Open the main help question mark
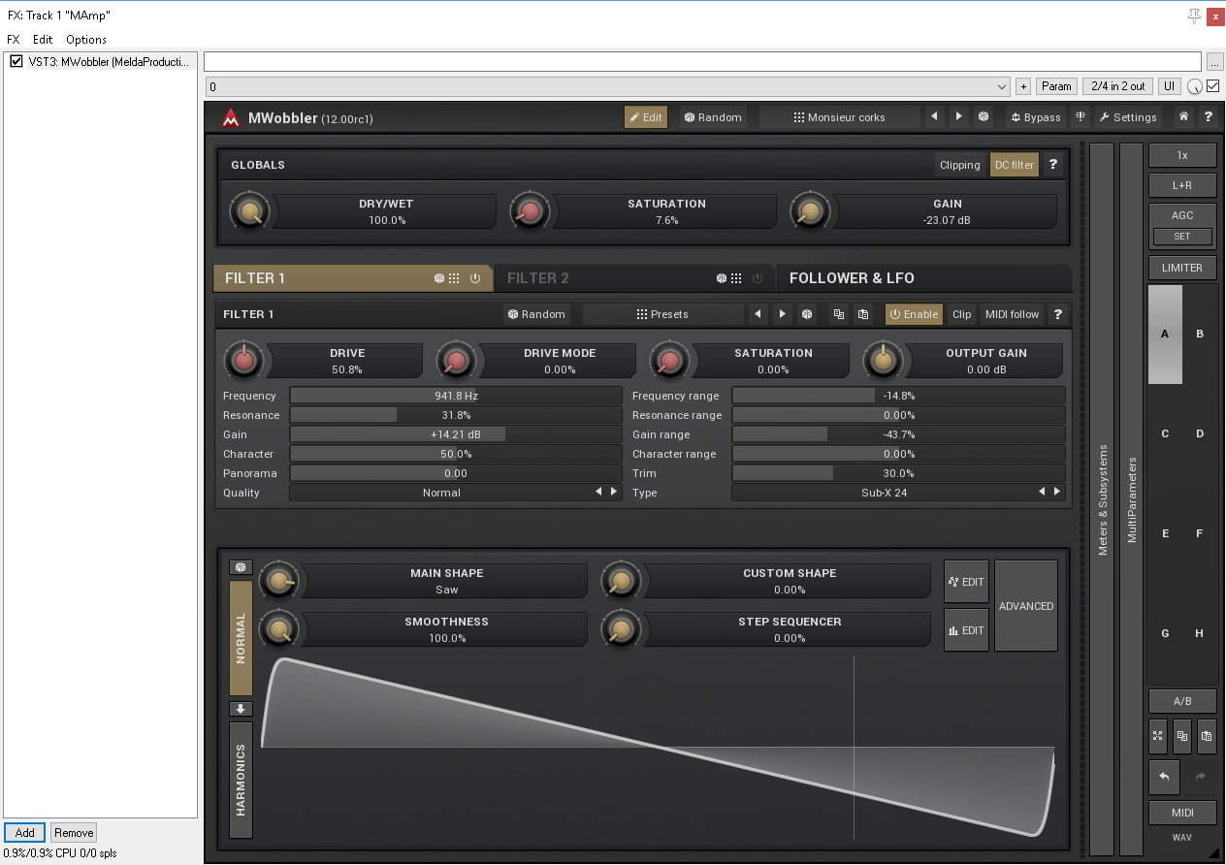 1208,117
